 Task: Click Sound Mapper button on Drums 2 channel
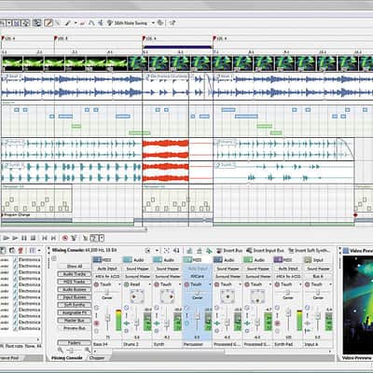coord(137,269)
